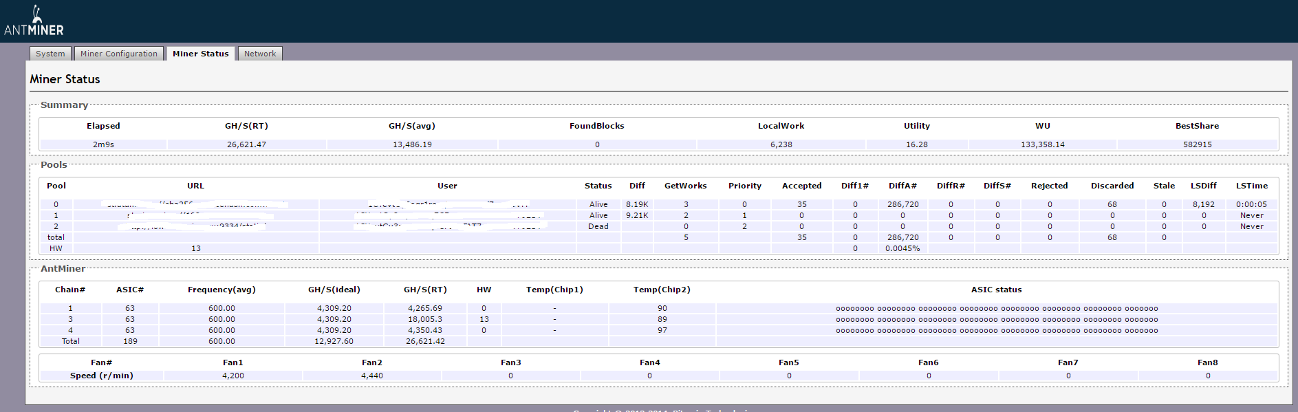
Task: Click the Miner Status page heading
Action: click(65, 79)
